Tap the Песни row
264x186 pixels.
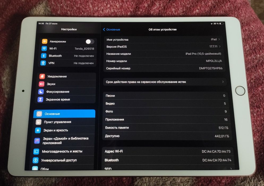[165, 96]
